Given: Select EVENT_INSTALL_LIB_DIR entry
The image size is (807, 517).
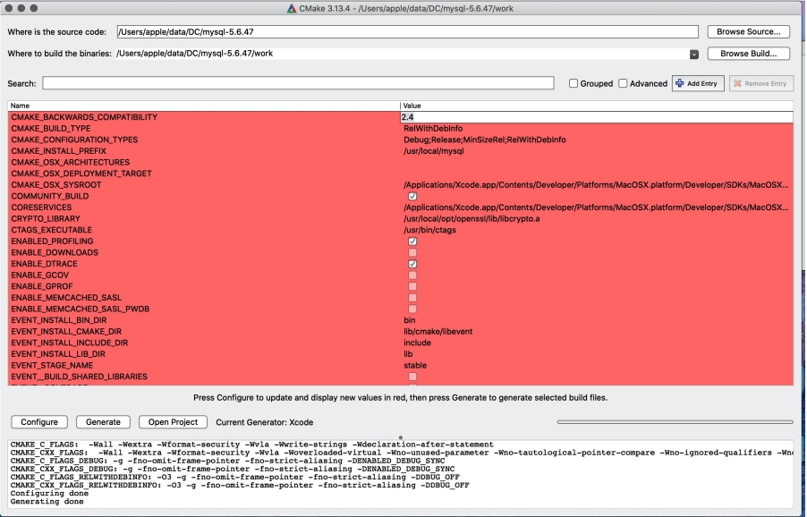Looking at the screenshot, I should pos(58,354).
